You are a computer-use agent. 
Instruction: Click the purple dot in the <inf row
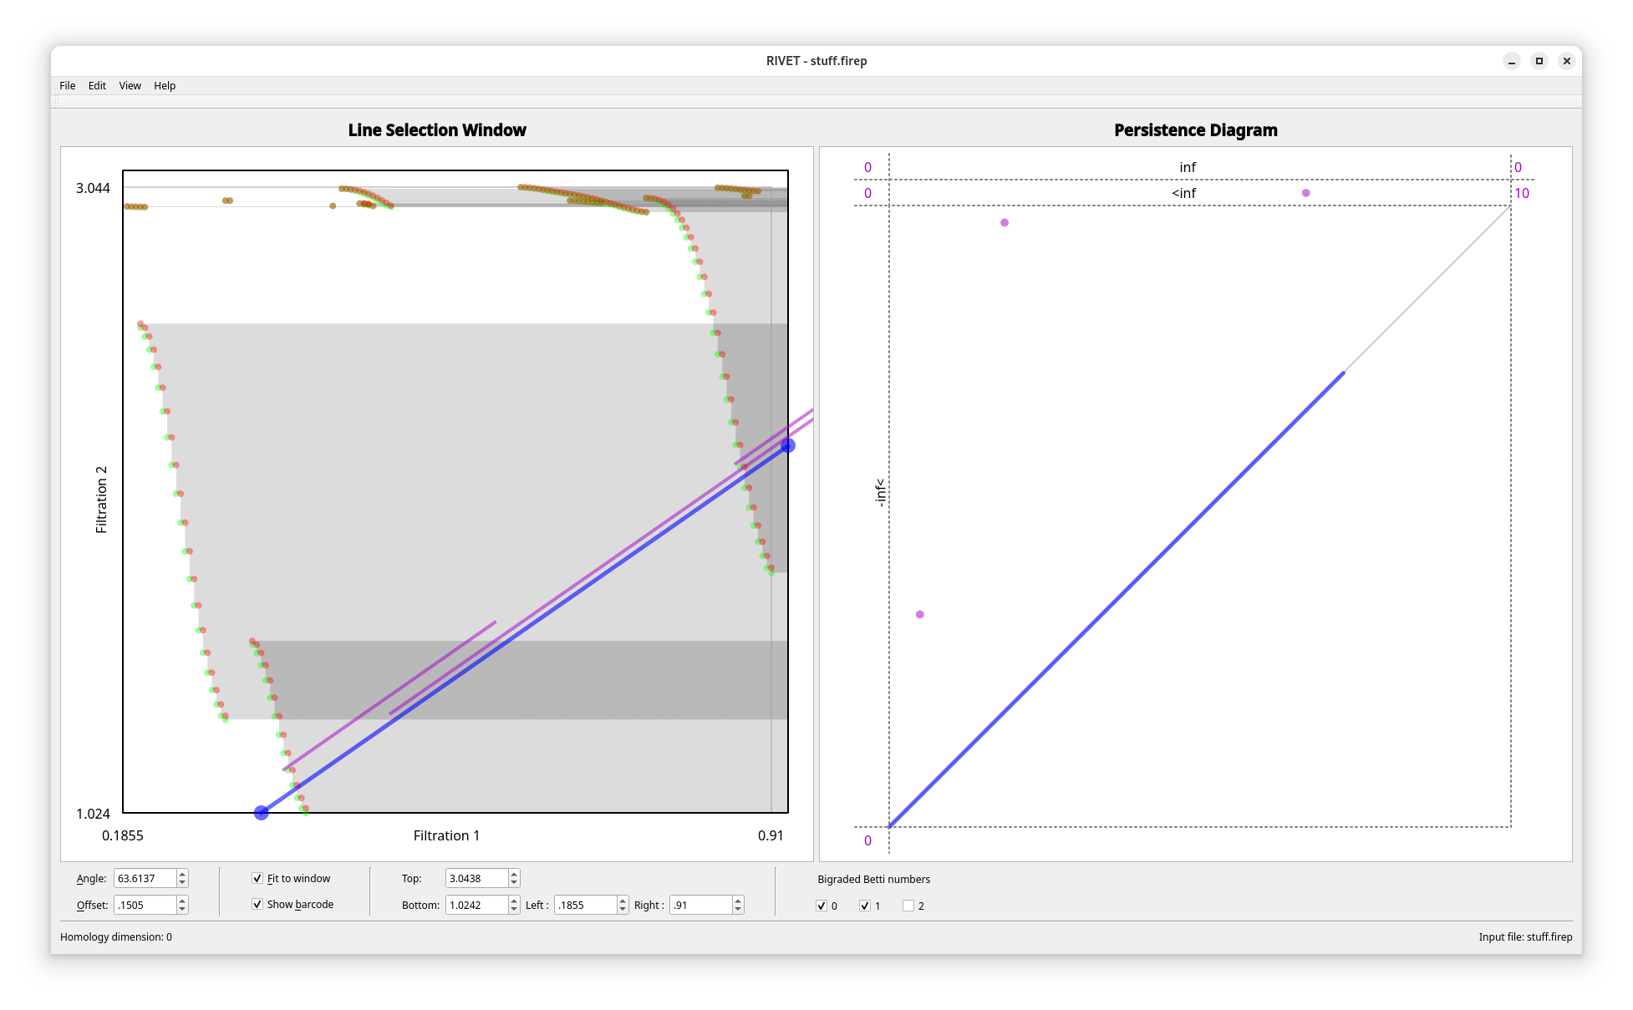(1306, 193)
